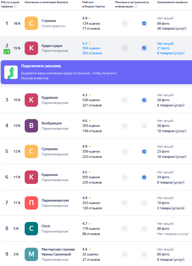Click help icon beside информации column header
This screenshot has height=266, width=192.
click(136, 7)
